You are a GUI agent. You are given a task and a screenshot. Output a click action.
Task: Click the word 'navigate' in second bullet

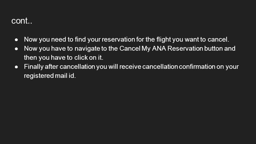point(87,49)
